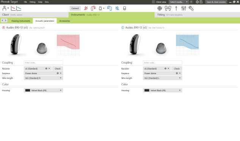
Task: Open the feedback and real ear test icon
Action: (x=168, y=8)
